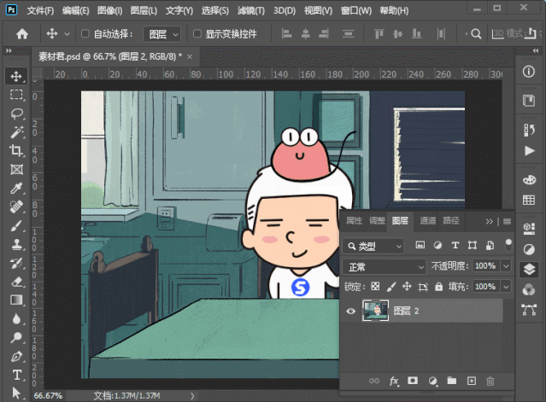546x402 pixels.
Task: Select the Magic Wand tool
Action: click(x=16, y=132)
